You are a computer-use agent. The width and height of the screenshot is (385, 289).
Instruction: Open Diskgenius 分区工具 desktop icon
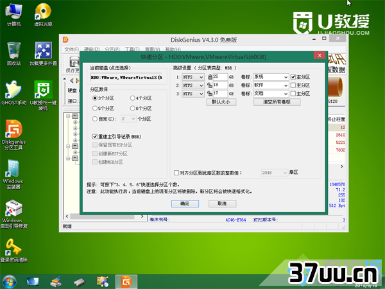[13, 135]
